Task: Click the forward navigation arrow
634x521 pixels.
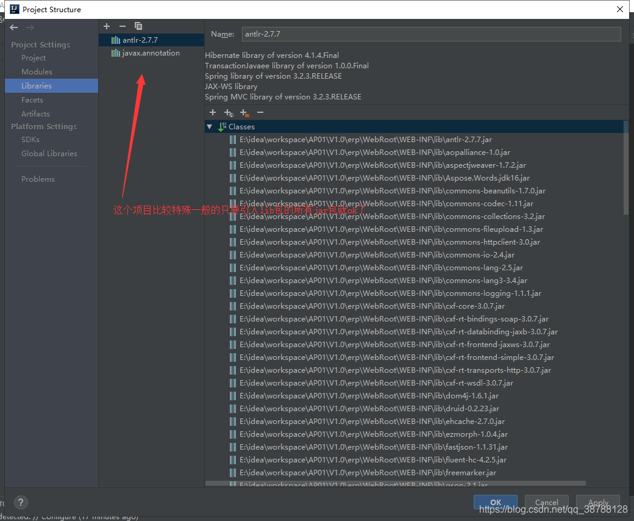Action: (x=30, y=27)
